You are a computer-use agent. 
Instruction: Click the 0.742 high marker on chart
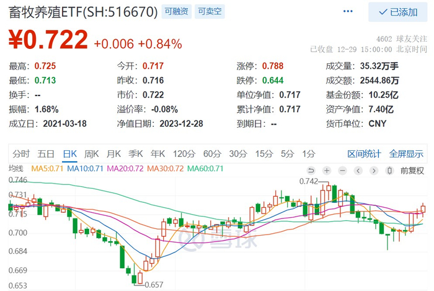click(309, 181)
